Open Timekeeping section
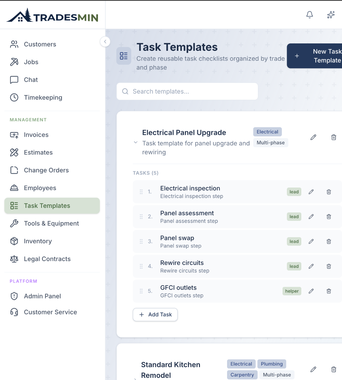 [52, 97]
